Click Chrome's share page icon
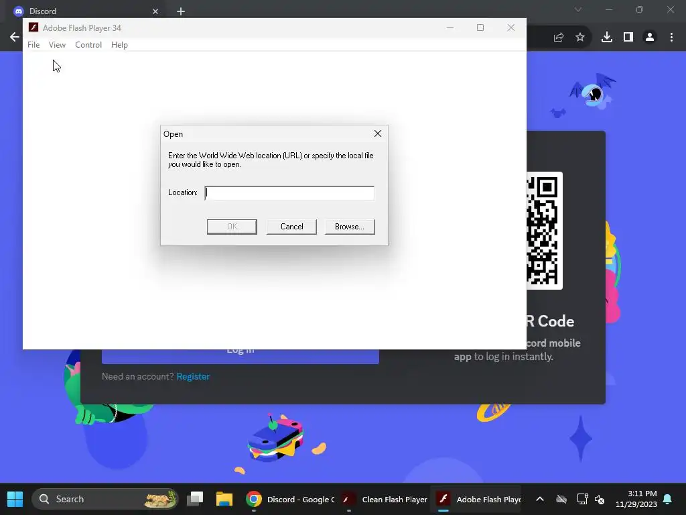686x515 pixels. 558,38
